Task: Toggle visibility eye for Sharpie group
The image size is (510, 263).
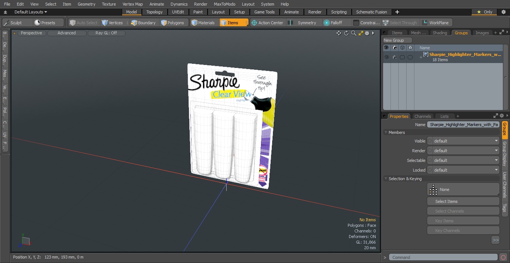Action: (x=386, y=57)
